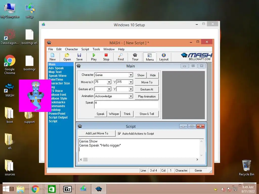
Task: Select Map Text in the sidebar
Action: pyautogui.click(x=55, y=72)
